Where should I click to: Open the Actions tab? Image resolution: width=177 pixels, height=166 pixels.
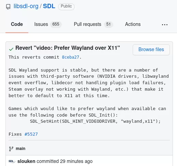coord(133,24)
